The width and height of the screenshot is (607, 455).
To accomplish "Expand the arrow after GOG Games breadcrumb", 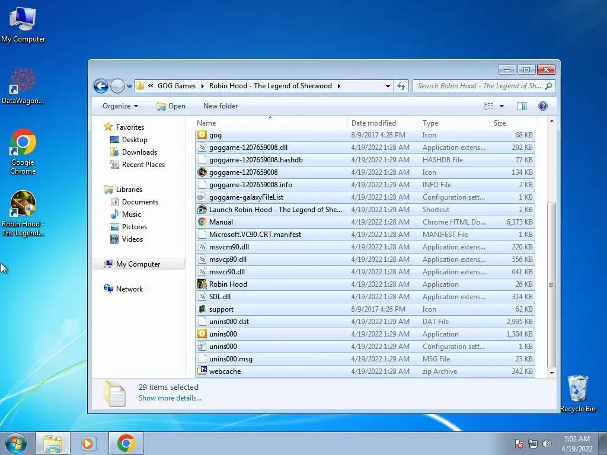I will (203, 86).
